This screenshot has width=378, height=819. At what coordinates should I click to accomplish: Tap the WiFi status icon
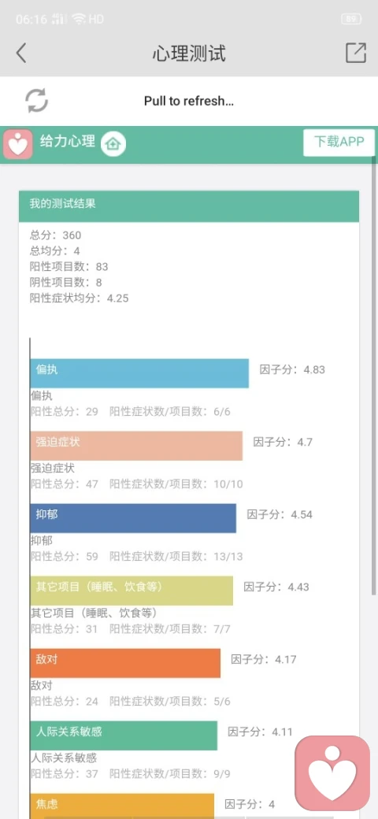(x=79, y=20)
